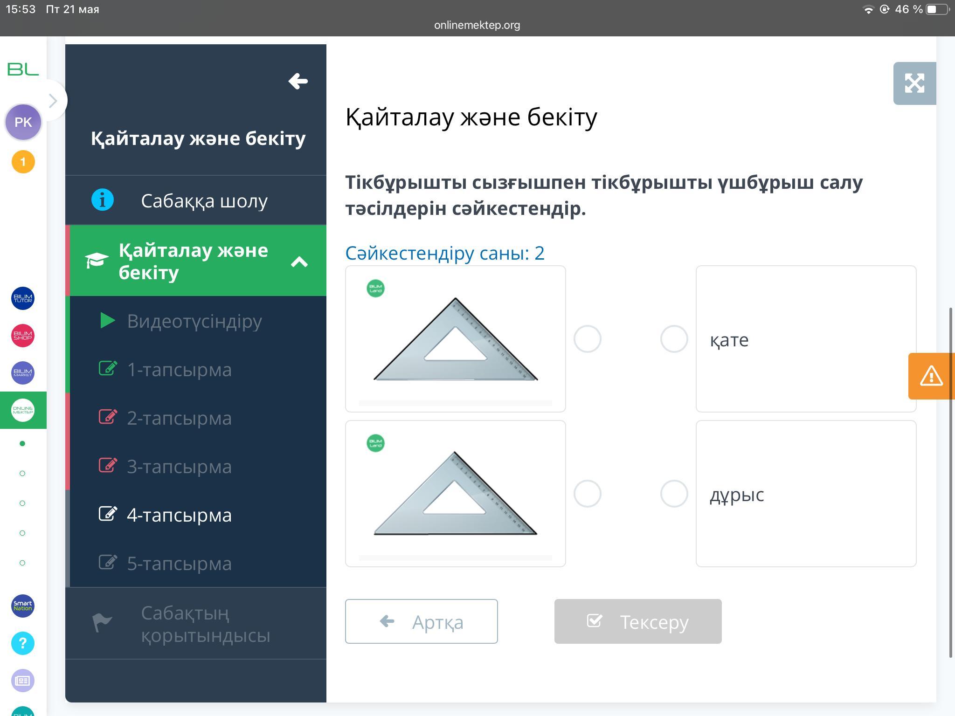Click the second triangle ruler image

(x=455, y=493)
